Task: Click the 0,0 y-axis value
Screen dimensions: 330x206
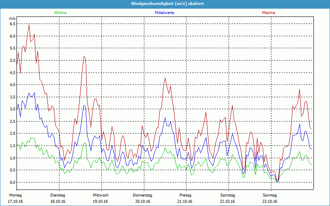Action: click(13, 182)
